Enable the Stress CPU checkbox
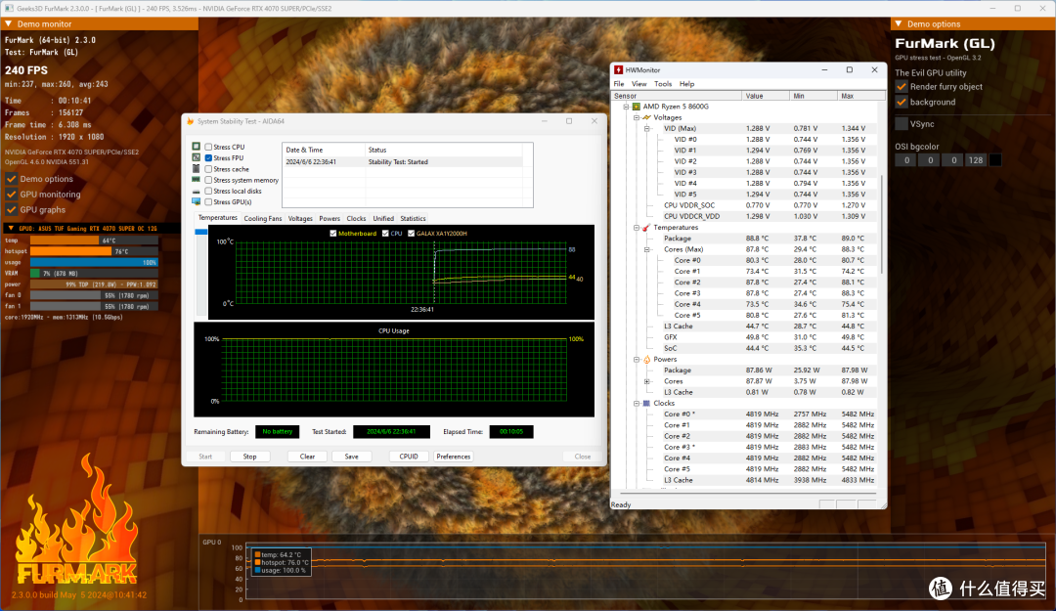1056x611 pixels. click(209, 147)
